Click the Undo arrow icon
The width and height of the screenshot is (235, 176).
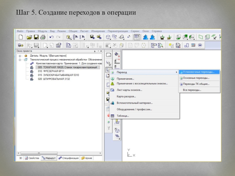pos(51,37)
